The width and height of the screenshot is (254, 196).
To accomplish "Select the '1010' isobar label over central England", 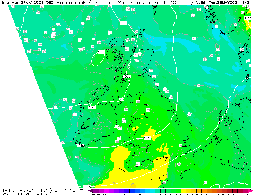I will pyautogui.click(x=148, y=138).
